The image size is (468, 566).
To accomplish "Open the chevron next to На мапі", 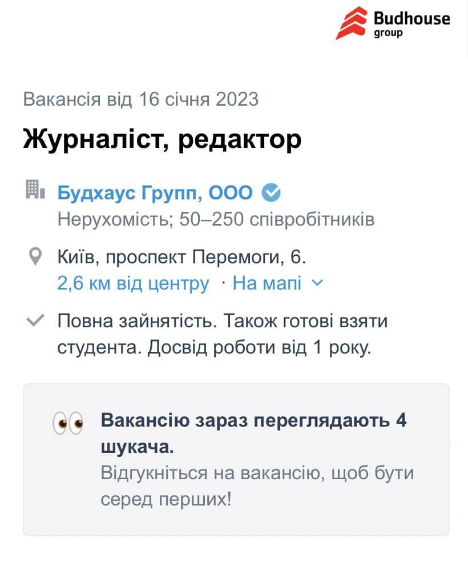I will (317, 283).
